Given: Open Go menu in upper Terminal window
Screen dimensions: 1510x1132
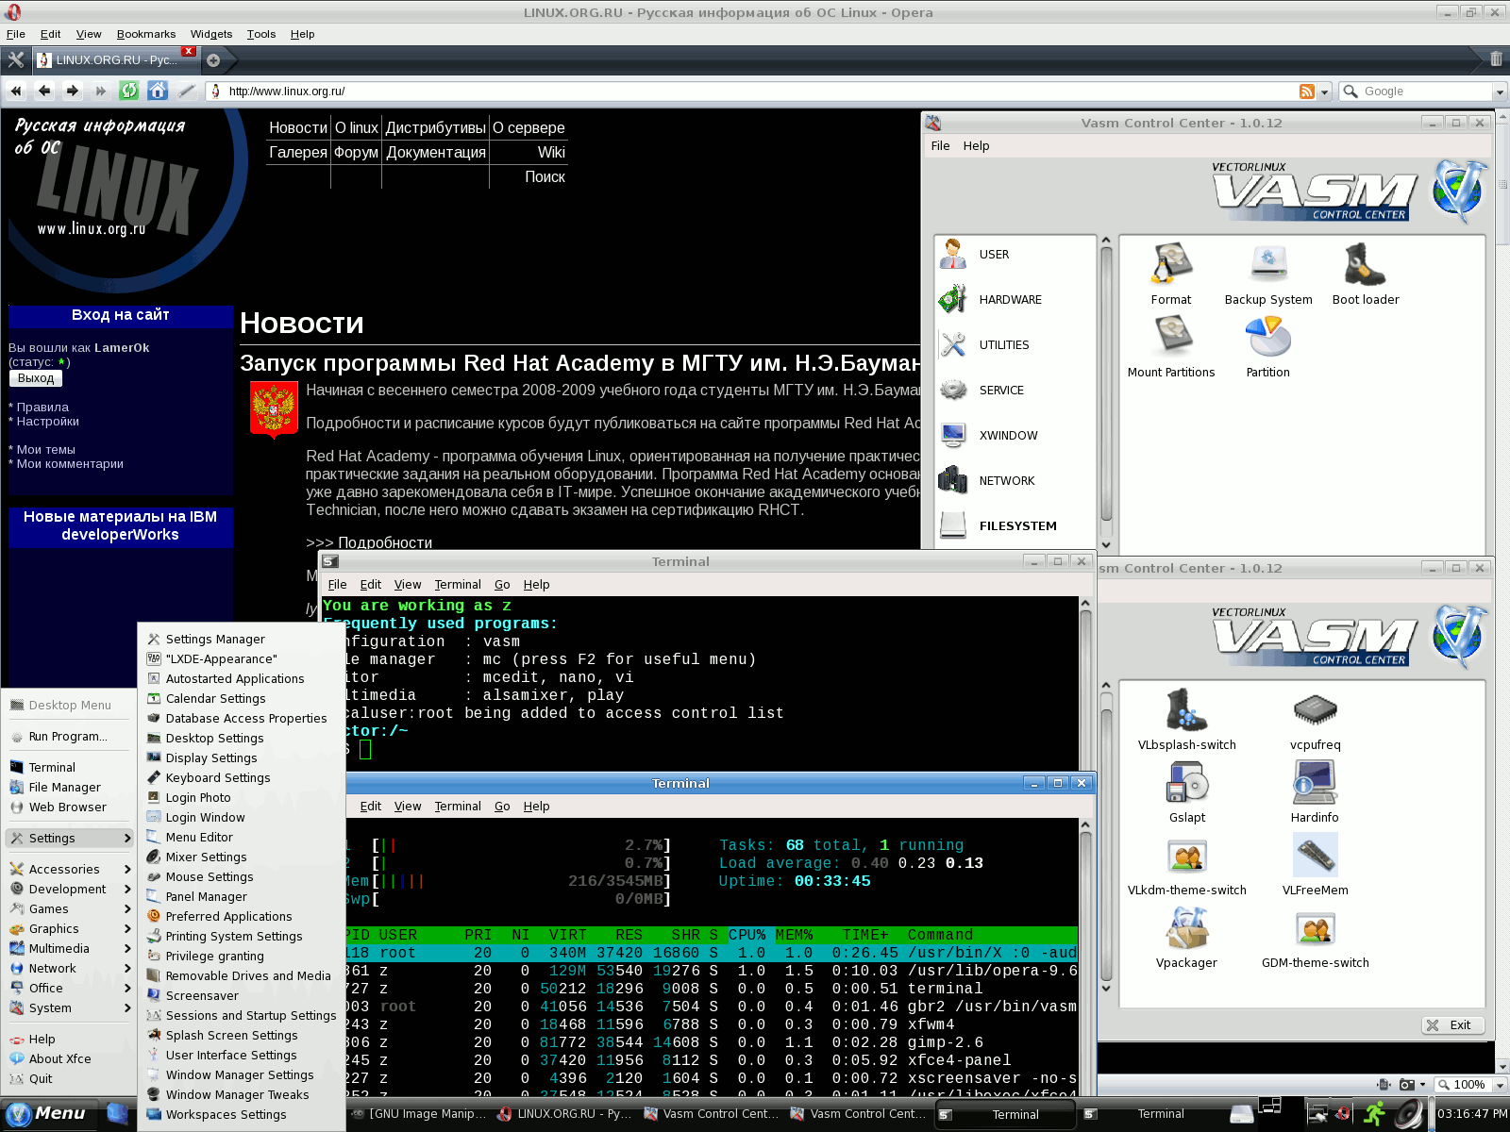Looking at the screenshot, I should click(502, 585).
